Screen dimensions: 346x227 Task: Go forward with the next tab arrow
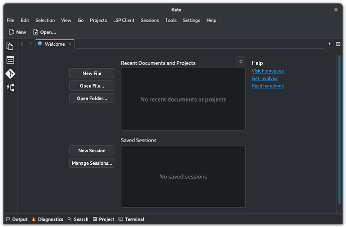click(x=31, y=44)
